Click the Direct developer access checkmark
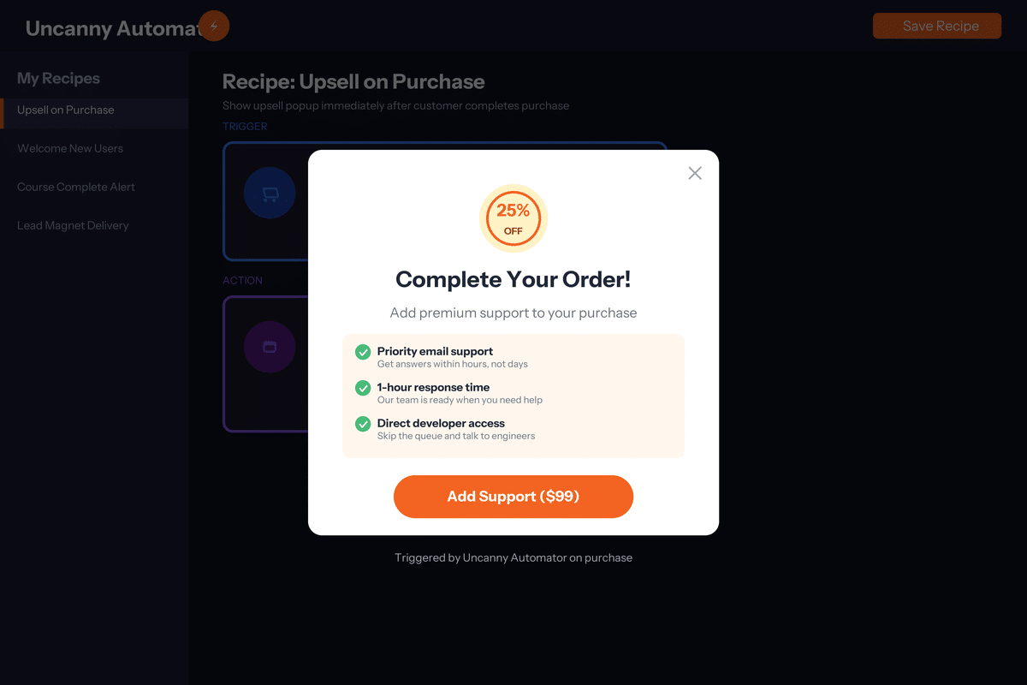1027x685 pixels. tap(363, 424)
